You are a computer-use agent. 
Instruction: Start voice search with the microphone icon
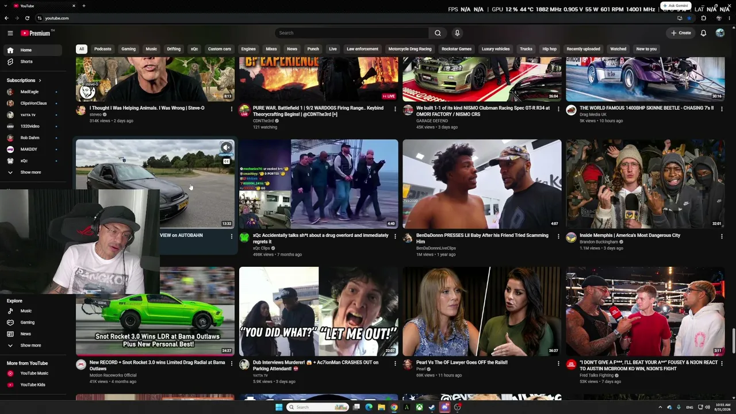pos(457,33)
